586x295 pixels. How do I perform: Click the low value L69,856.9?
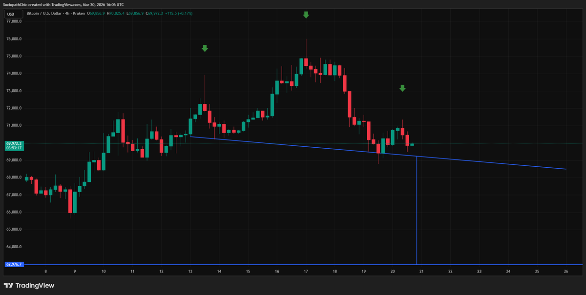pos(135,13)
